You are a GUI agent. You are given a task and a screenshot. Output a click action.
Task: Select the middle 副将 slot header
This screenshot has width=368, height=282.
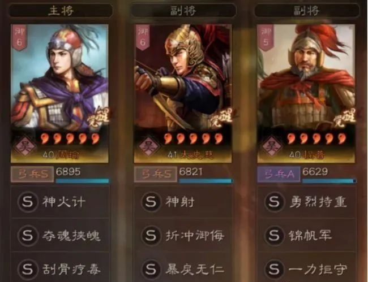(183, 11)
